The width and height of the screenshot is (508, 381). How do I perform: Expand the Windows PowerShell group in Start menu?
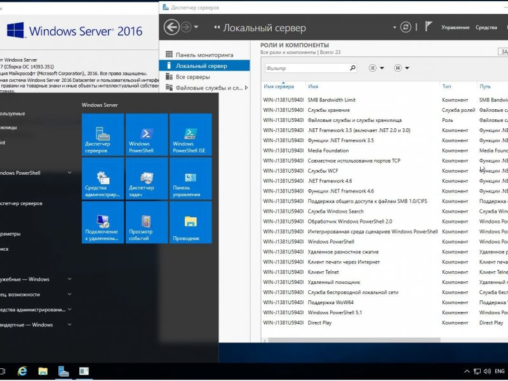coord(69,173)
